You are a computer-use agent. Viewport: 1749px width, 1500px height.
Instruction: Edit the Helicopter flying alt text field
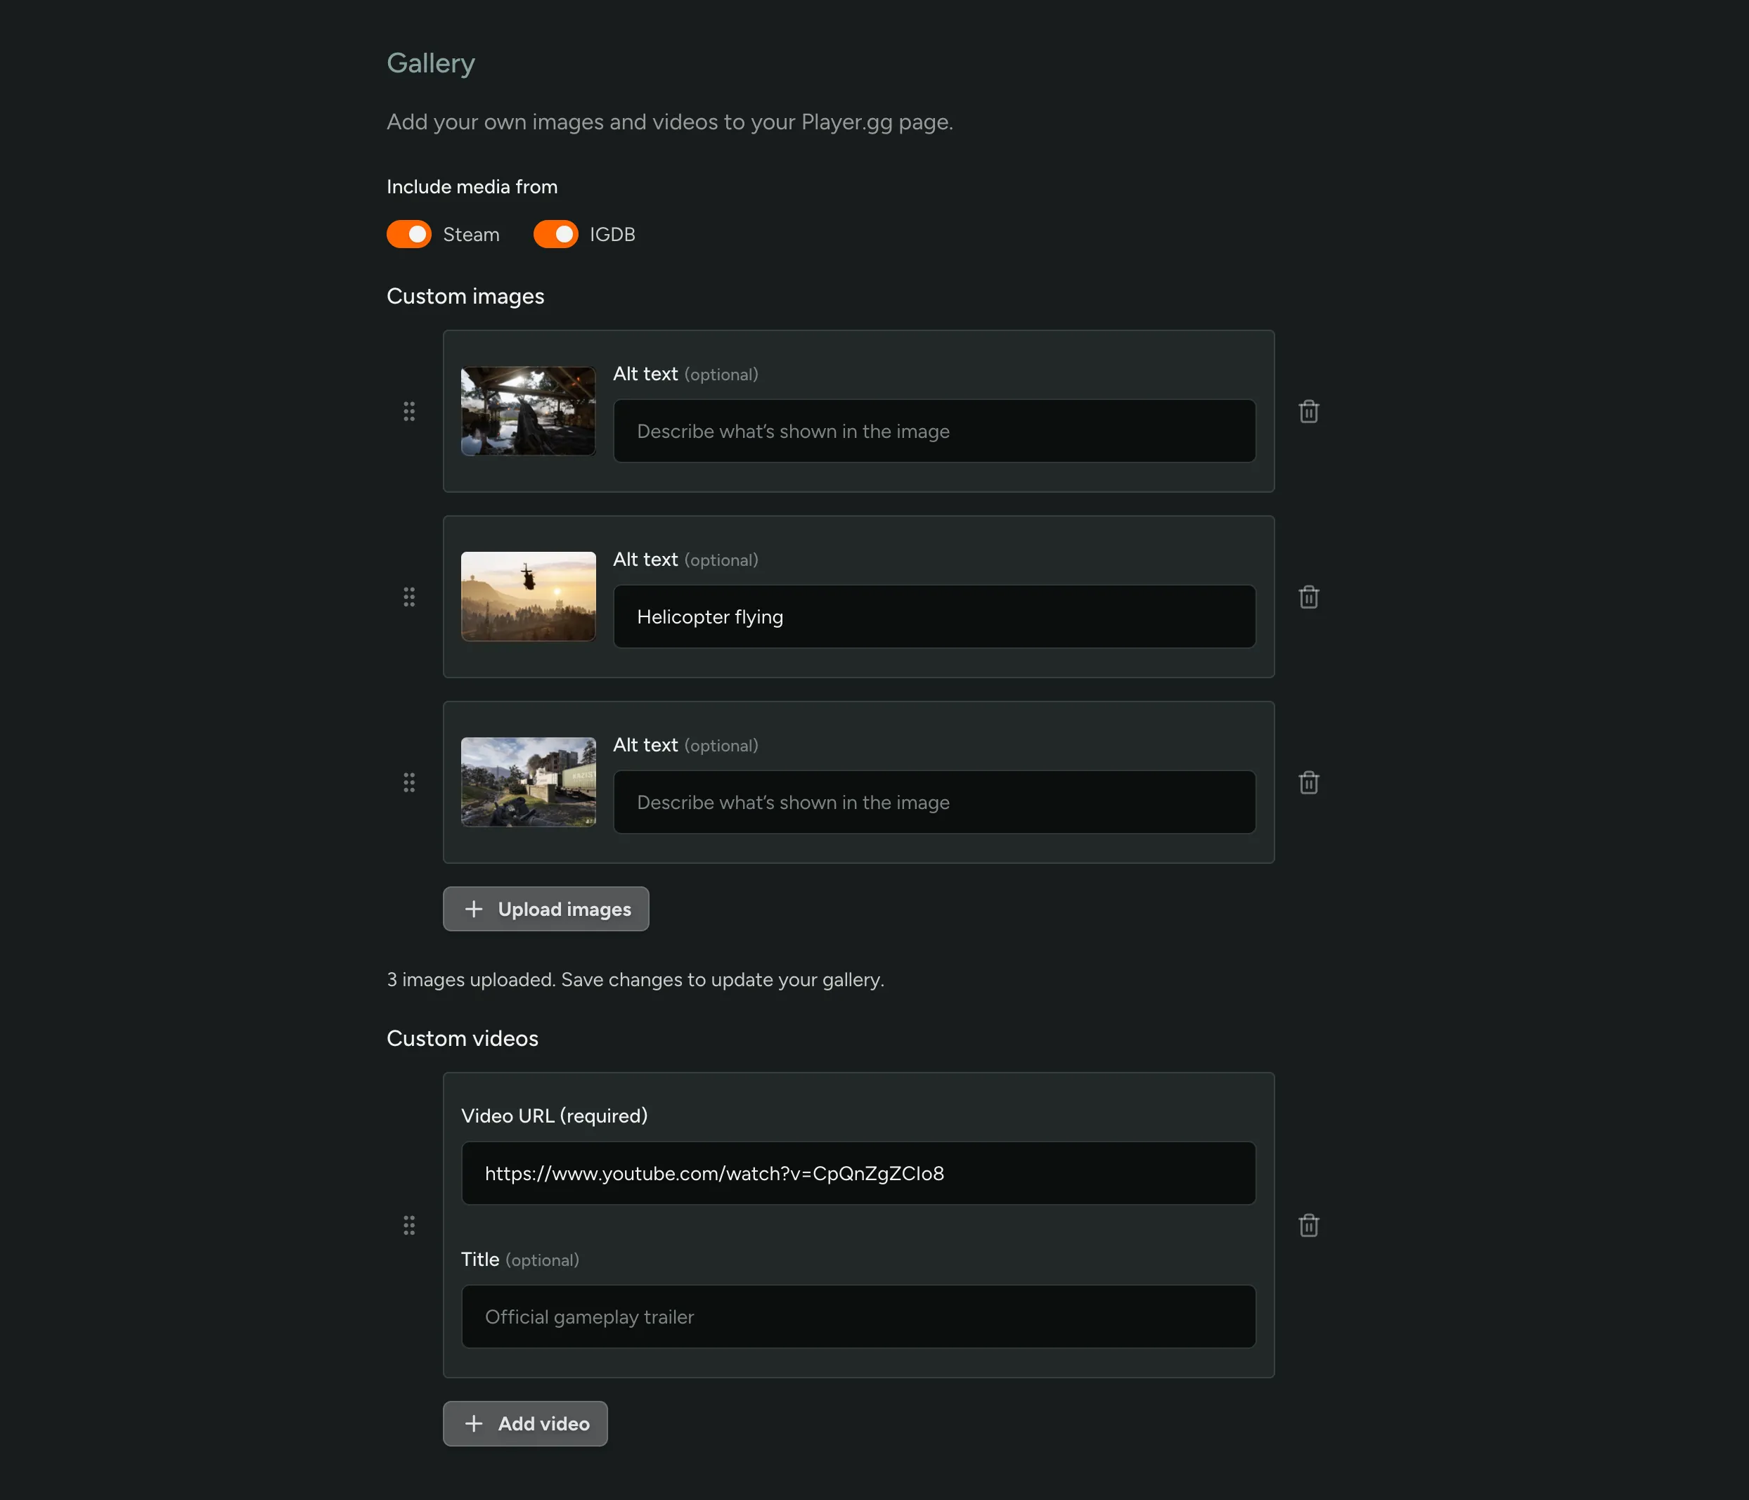934,616
